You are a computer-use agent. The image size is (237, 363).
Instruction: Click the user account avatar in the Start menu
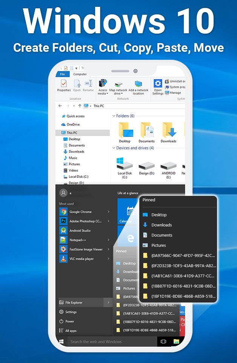[63, 193]
